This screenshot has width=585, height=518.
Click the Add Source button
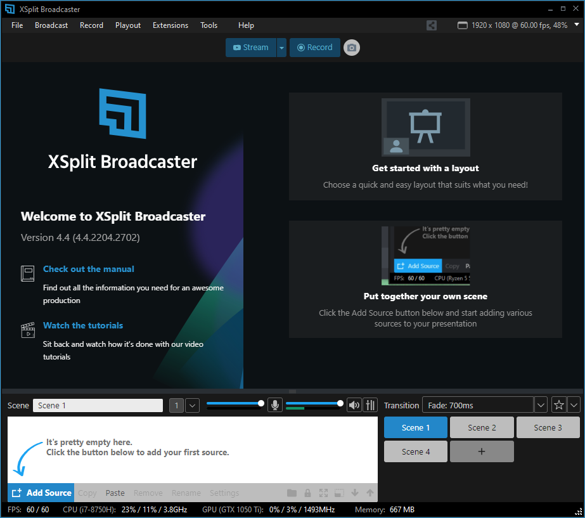pyautogui.click(x=41, y=493)
